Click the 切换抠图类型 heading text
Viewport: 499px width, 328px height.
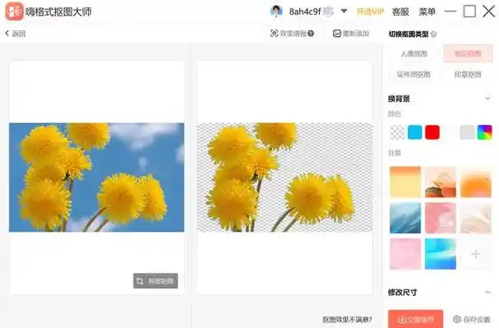click(x=409, y=34)
